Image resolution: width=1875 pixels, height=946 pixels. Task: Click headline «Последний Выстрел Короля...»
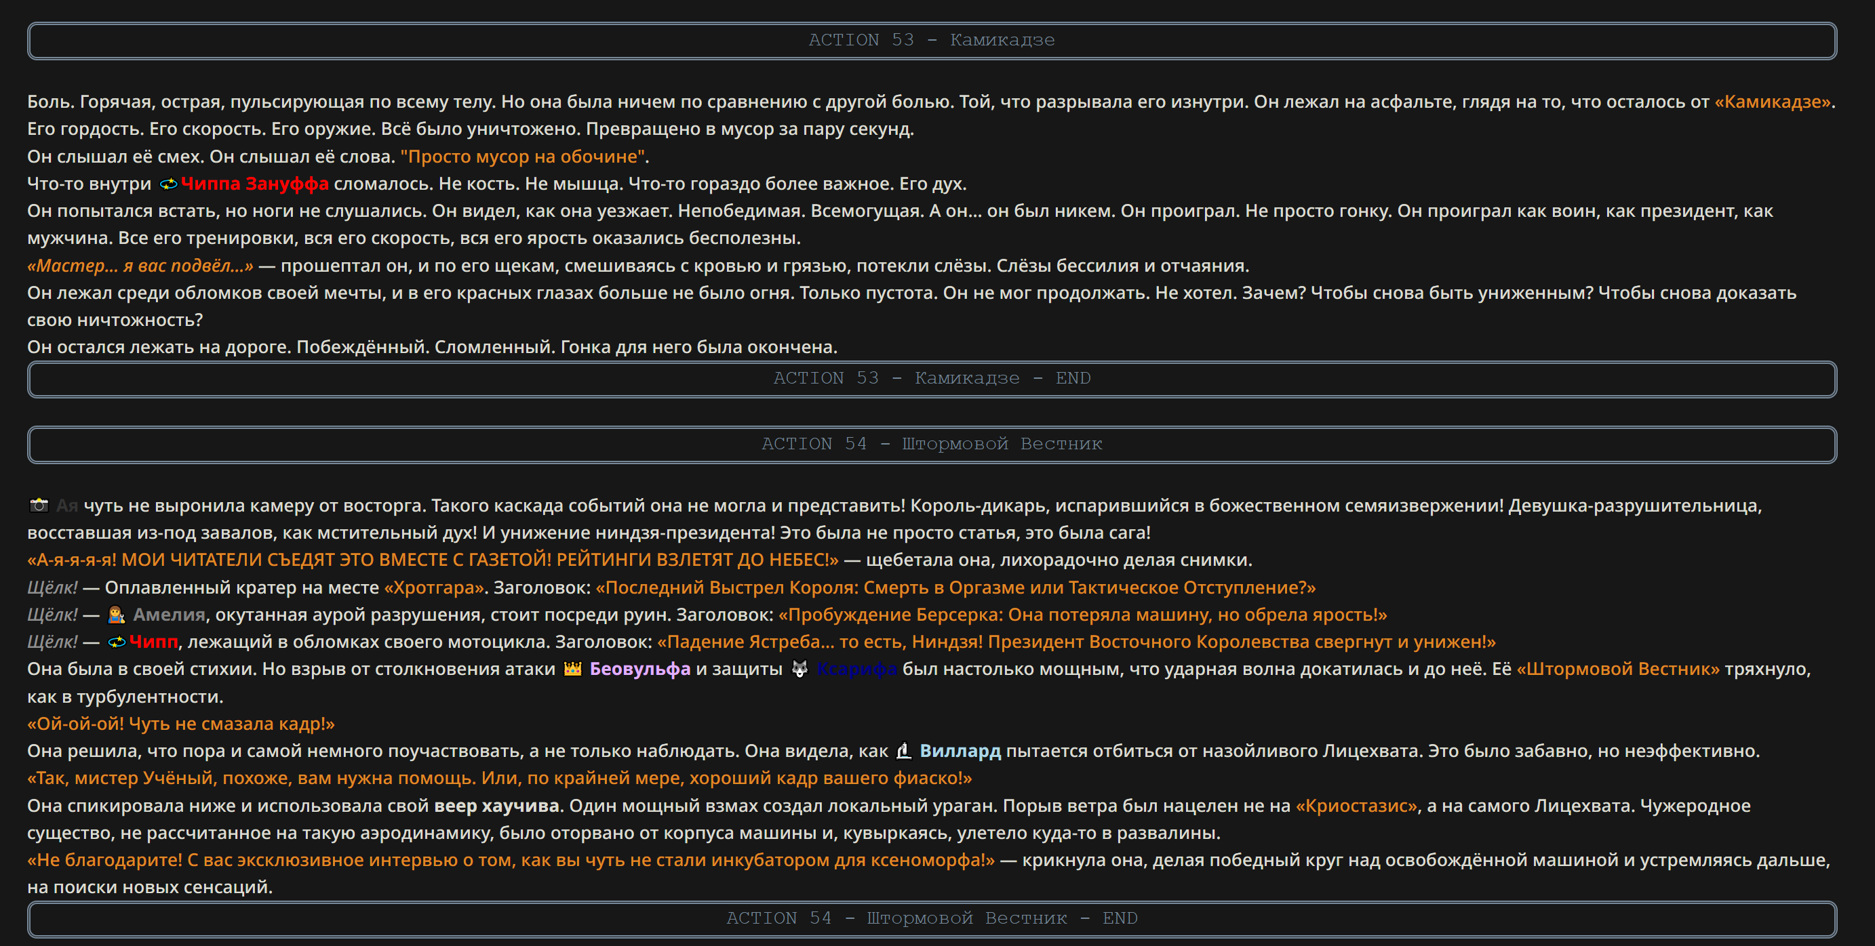click(x=955, y=588)
